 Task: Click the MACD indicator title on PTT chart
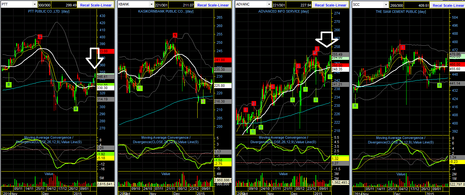click(x=48, y=140)
